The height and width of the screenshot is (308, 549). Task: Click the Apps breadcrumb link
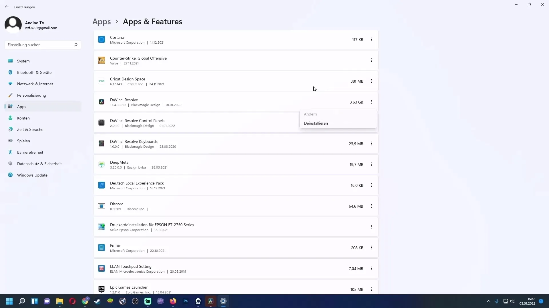tap(102, 22)
